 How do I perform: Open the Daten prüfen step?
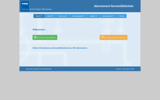[108, 16]
